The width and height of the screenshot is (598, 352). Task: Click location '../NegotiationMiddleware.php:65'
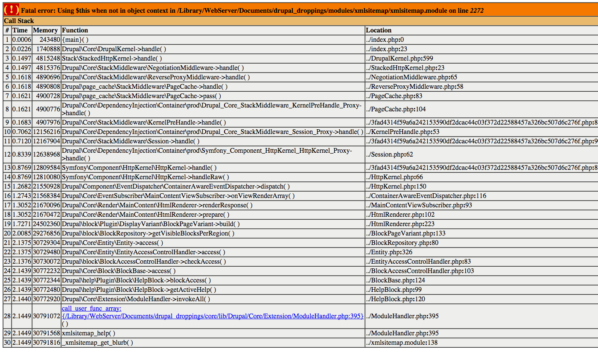(x=411, y=77)
